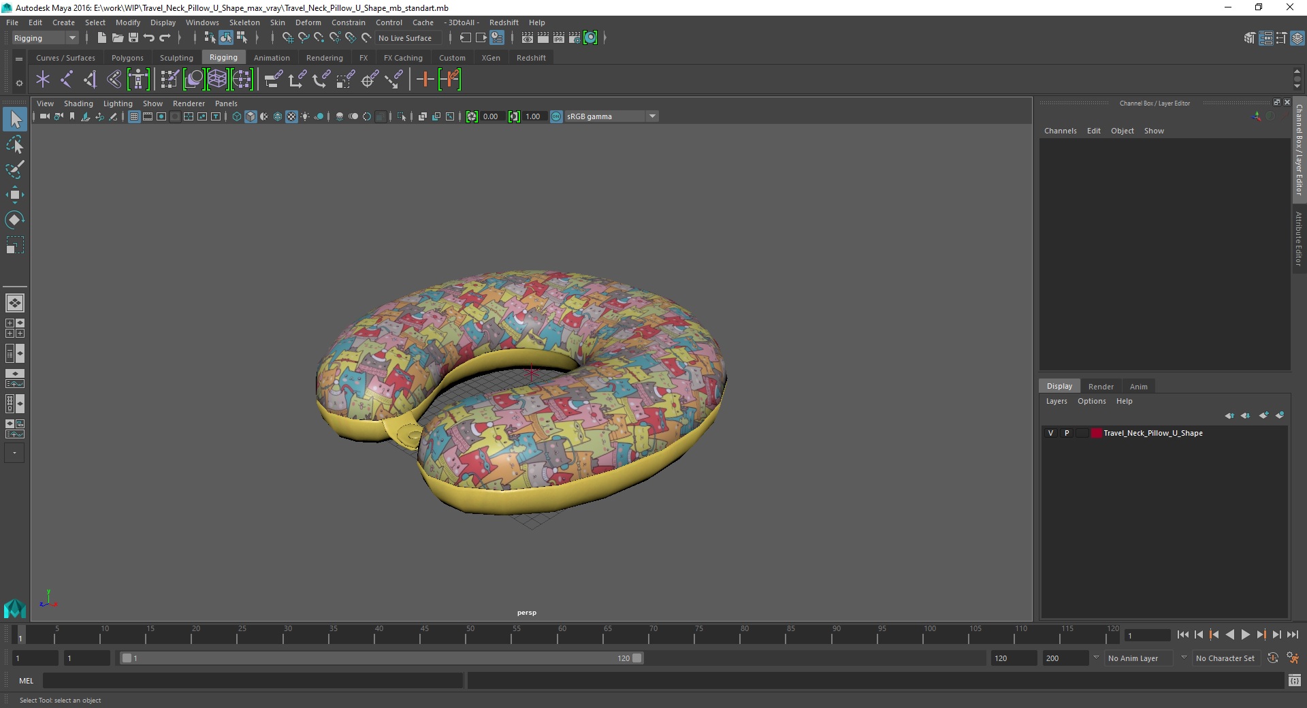Open the shelf options gear menu

[19, 83]
